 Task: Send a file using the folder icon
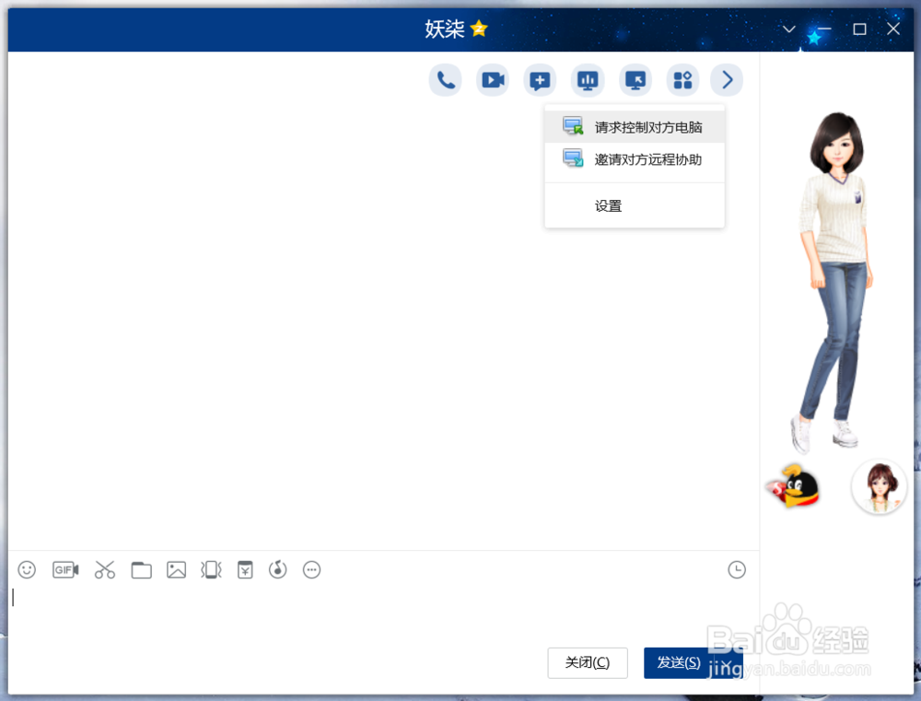pos(141,570)
